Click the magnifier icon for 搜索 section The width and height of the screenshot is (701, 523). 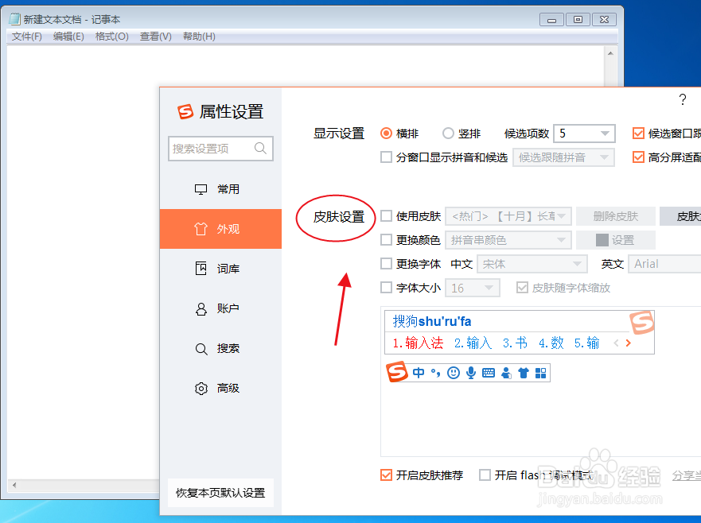201,349
